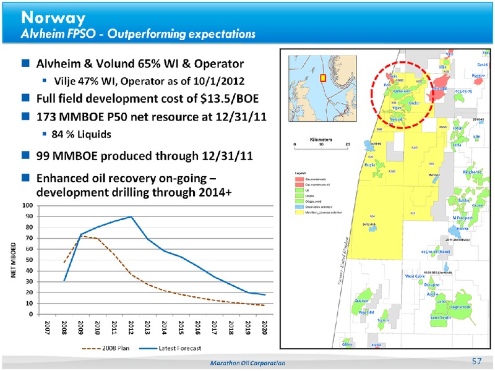Click the "Hanna" discovery label on the map

click(462, 228)
